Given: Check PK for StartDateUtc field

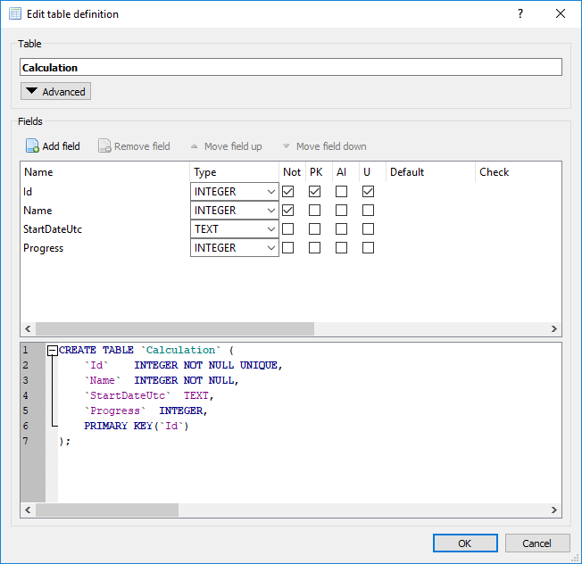Looking at the screenshot, I should click(315, 229).
